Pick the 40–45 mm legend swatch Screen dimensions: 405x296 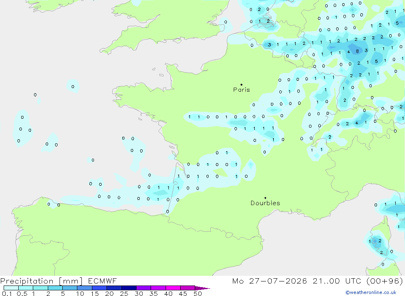pyautogui.click(x=173, y=288)
